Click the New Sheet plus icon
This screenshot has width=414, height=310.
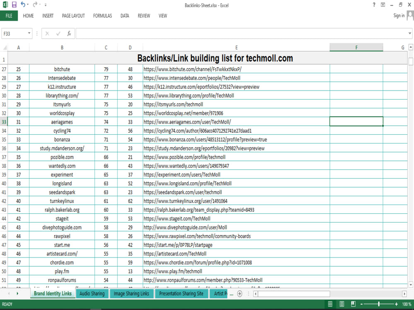[240, 293]
